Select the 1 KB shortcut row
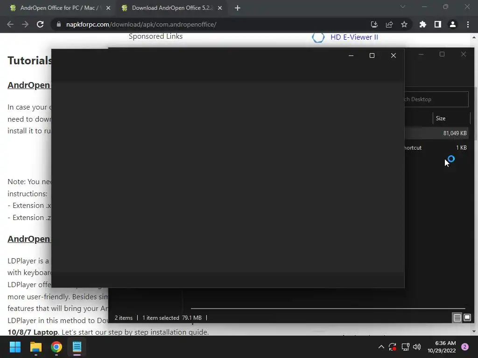This screenshot has width=478, height=358. (436, 148)
